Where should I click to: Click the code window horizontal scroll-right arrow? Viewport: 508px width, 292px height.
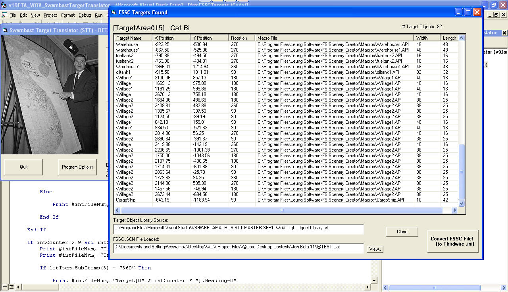click(368, 286)
